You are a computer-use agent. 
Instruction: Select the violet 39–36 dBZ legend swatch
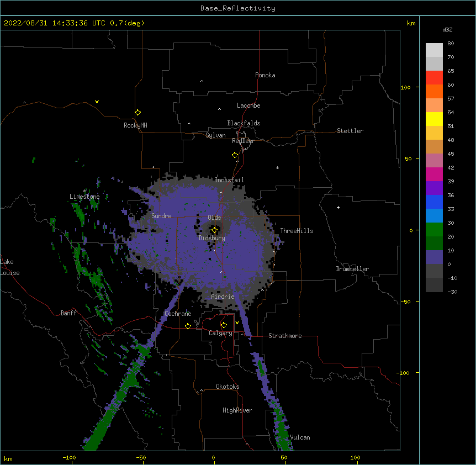pos(434,188)
